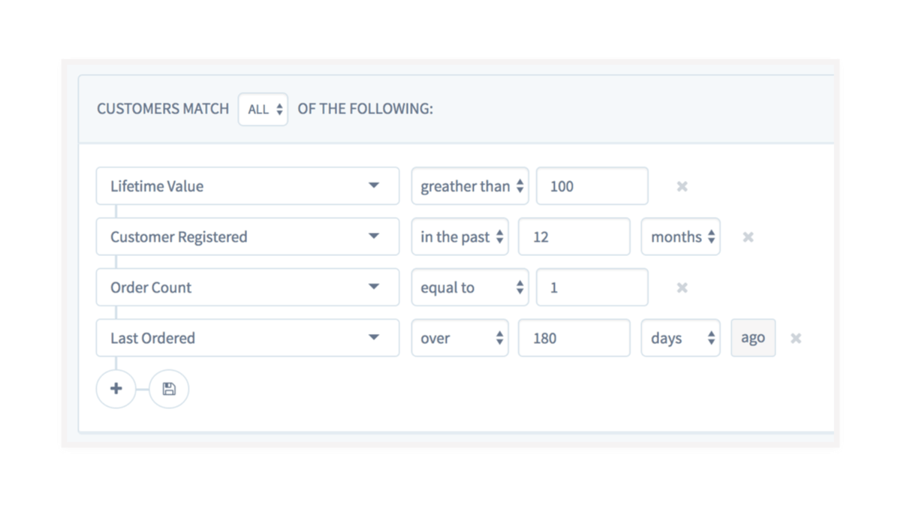This screenshot has width=901, height=506.
Task: Remove the Customer Registered condition row
Action: click(748, 237)
